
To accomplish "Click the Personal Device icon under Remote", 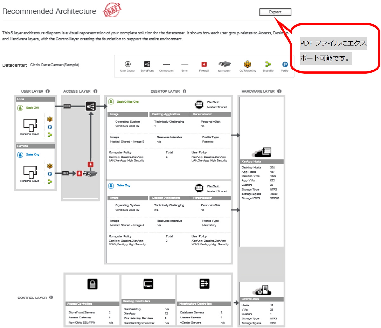I will click(30, 172).
